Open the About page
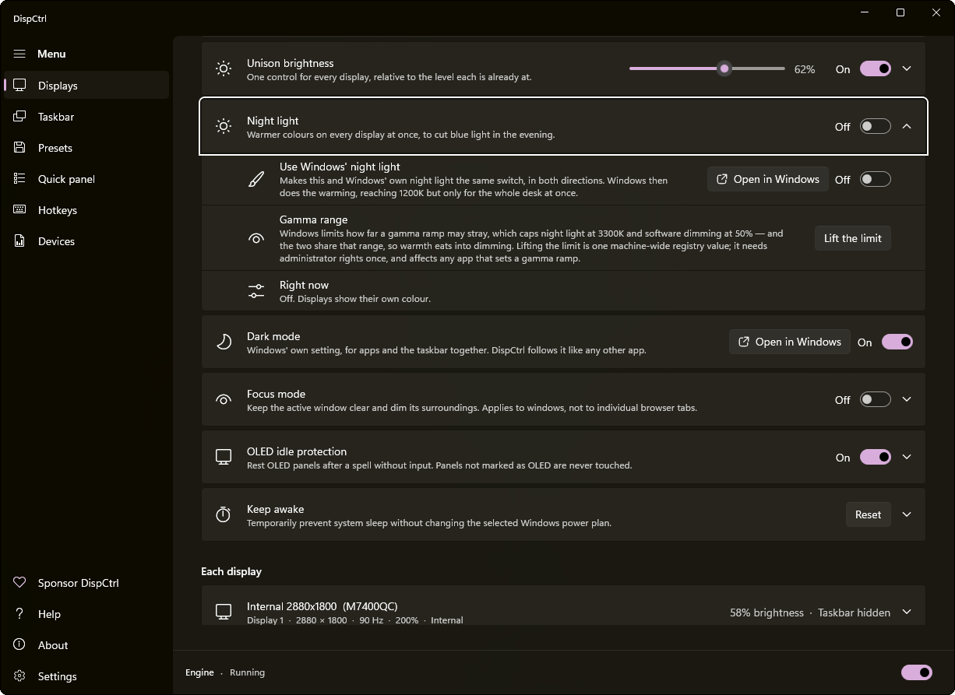The width and height of the screenshot is (955, 695). [86, 645]
